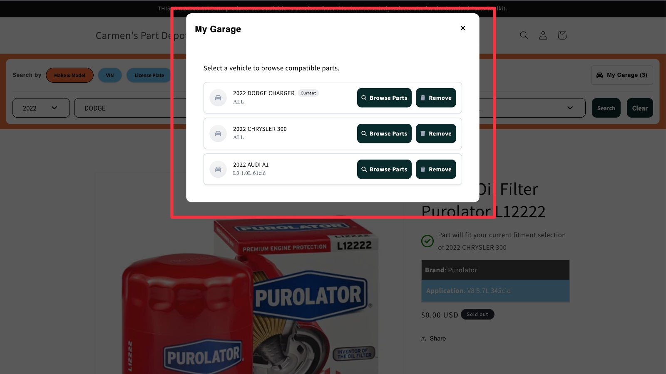Close the My Garage modal
The width and height of the screenshot is (666, 374).
[x=463, y=28]
